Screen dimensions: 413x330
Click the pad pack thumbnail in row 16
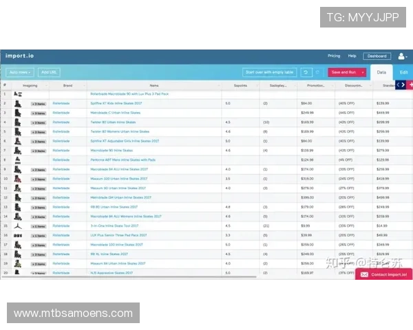(18, 236)
